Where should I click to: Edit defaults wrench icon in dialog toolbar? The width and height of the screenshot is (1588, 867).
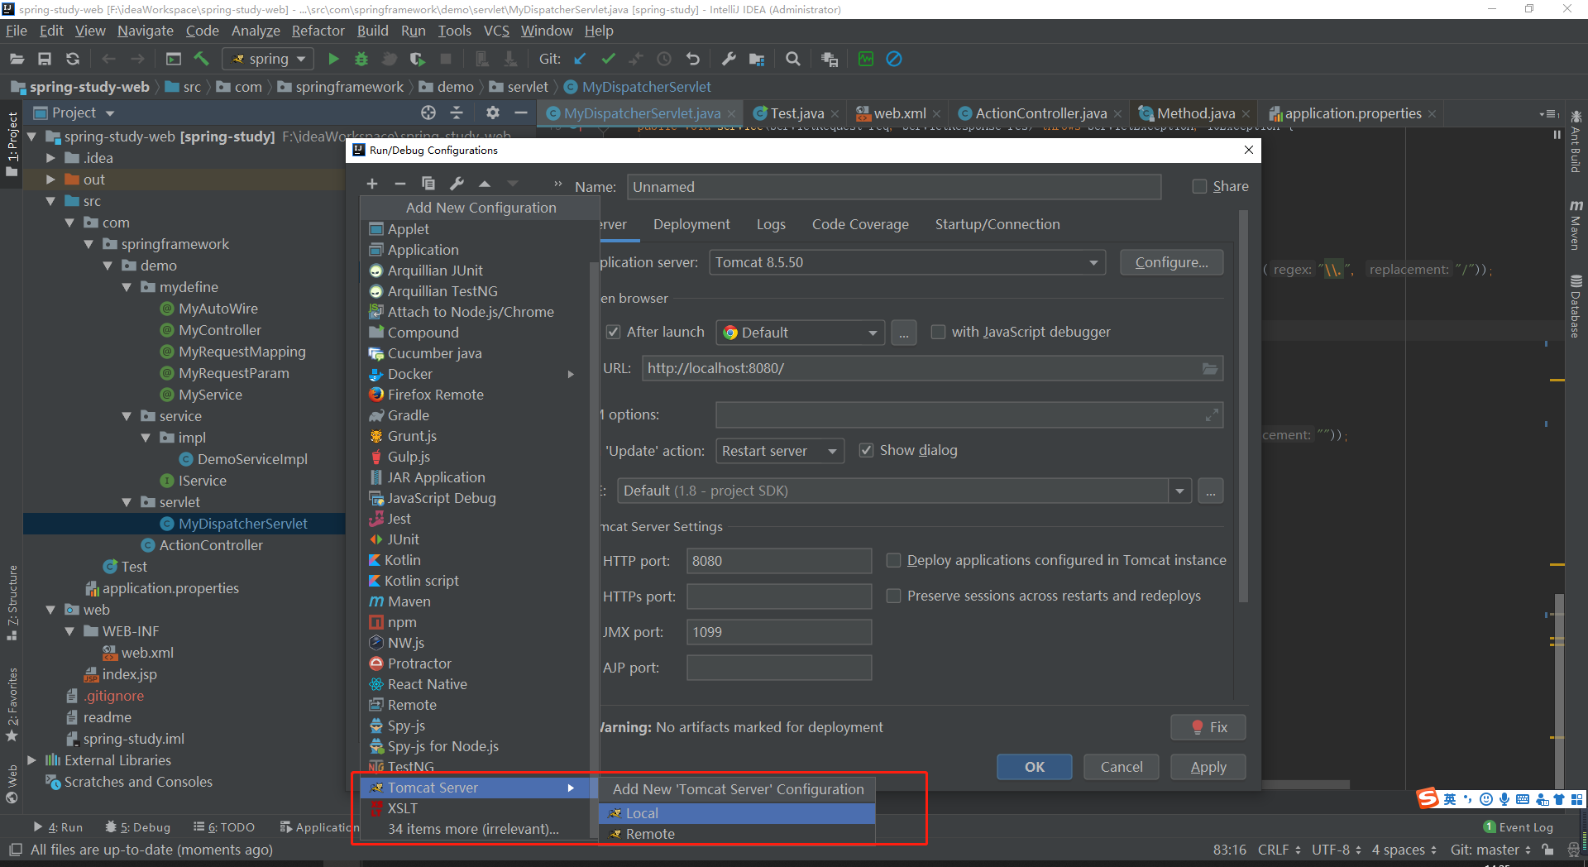[x=457, y=184]
